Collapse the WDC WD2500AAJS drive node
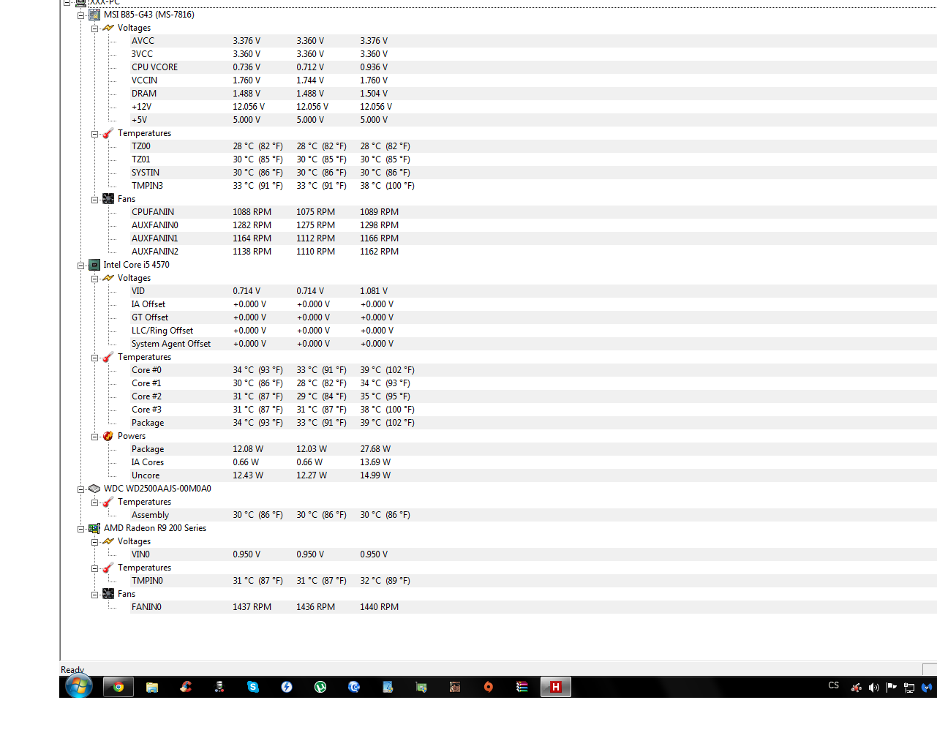 pyautogui.click(x=81, y=489)
